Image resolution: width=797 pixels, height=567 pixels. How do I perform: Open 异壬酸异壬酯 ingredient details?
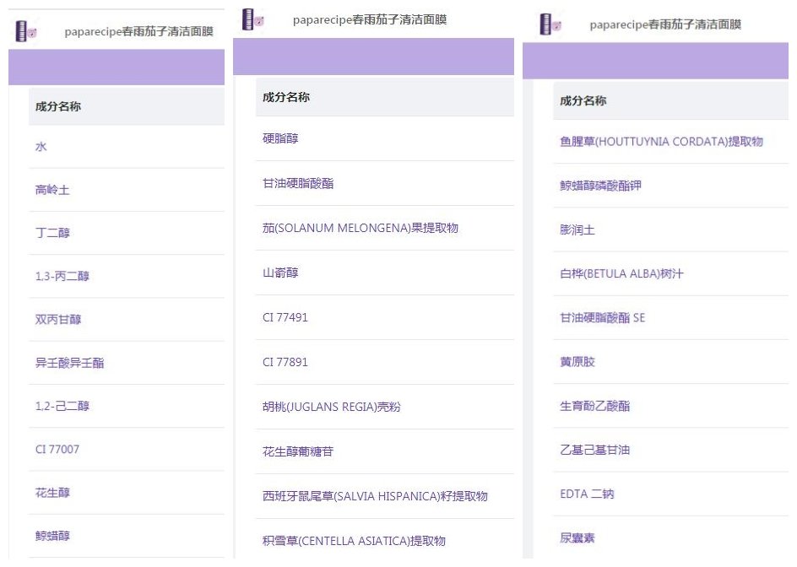[69, 363]
